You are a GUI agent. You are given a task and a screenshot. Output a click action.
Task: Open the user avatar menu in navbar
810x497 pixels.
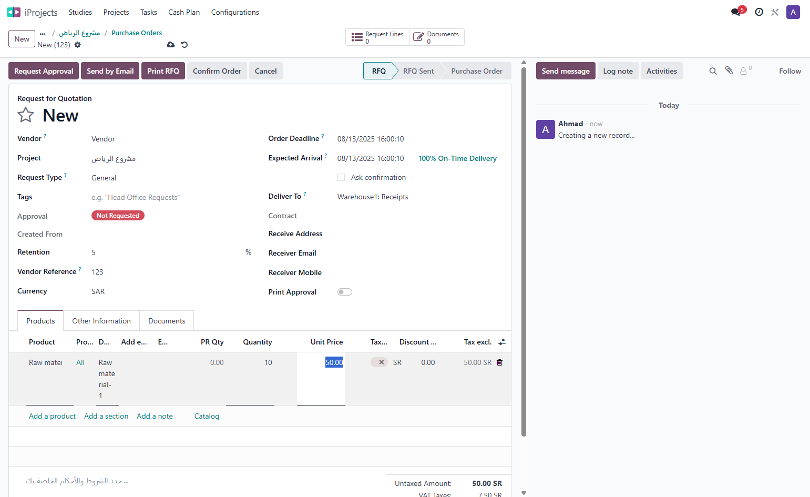[793, 12]
